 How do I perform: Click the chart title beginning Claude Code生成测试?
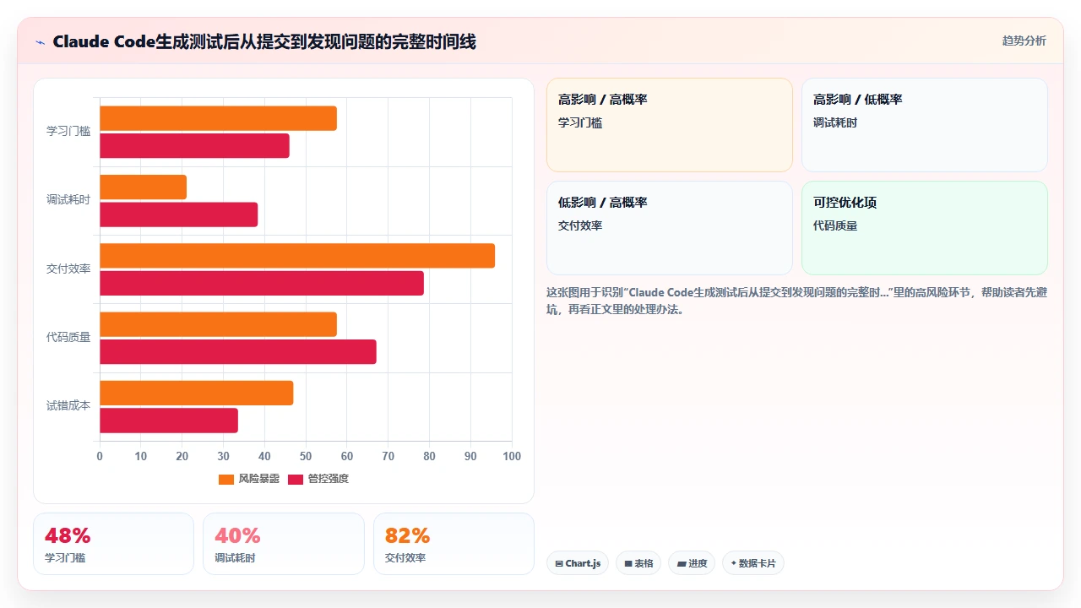264,42
